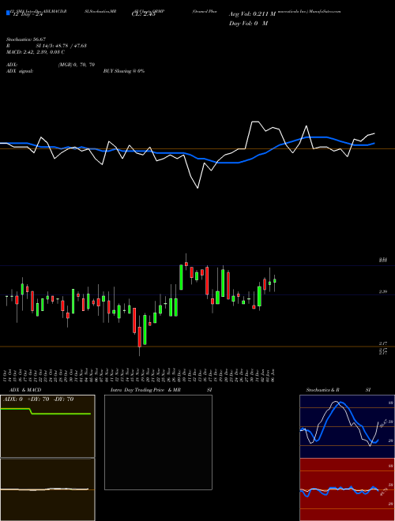395x521 pixels.
Task: Click the "Stochastics: 56.67" reading
Action: tap(26, 39)
